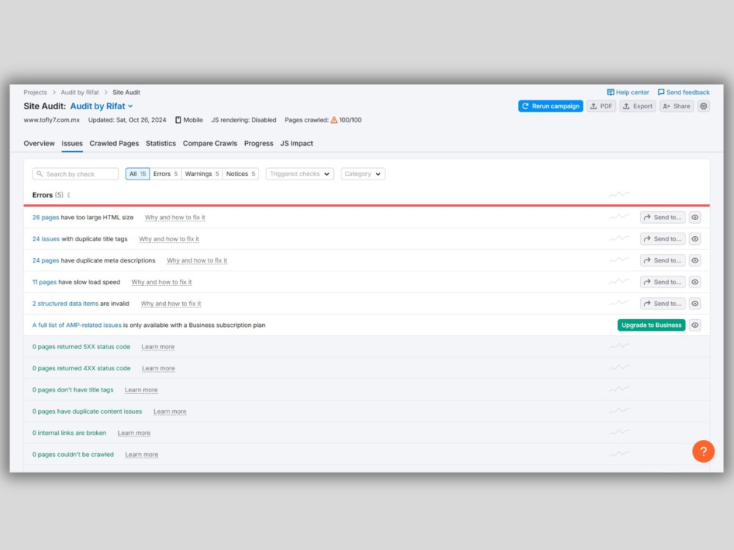Image resolution: width=734 pixels, height=550 pixels.
Task: Click Learn more for 4XX status code
Action: point(159,368)
